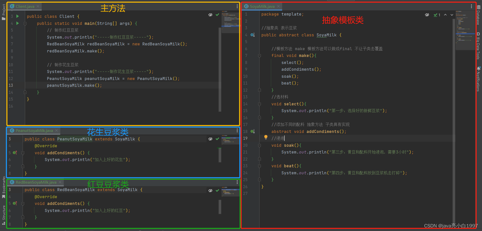This screenshot has width=482, height=231.
Task: Click the implemented-method gutter icon on addCondiments line 18
Action: pyautogui.click(x=253, y=131)
